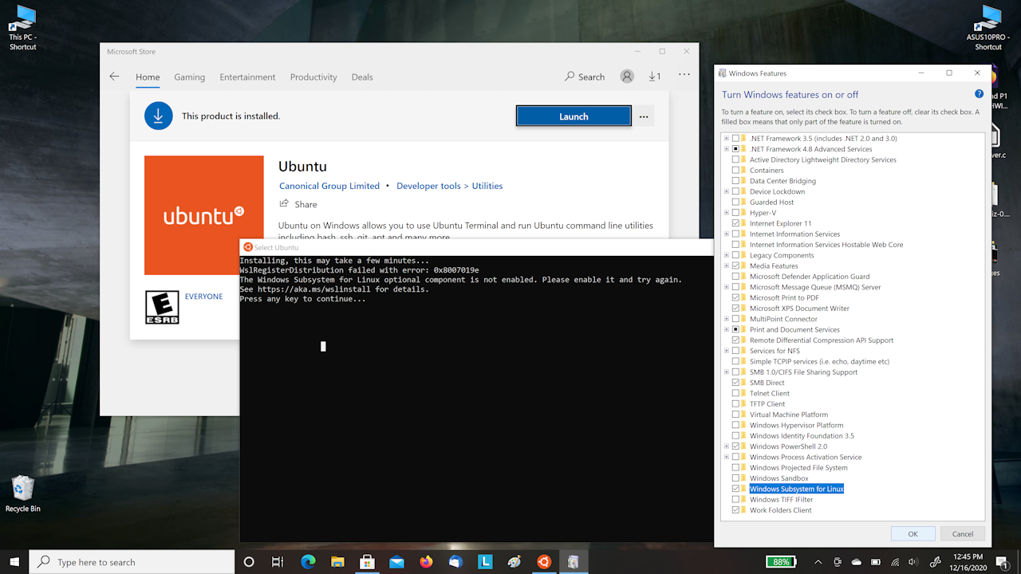
Task: Open the Entertainment tab
Action: [x=248, y=77]
